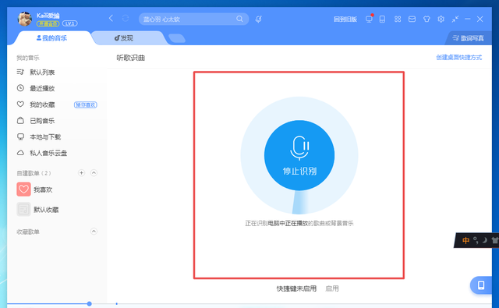Click the playback progress slider handle
The height and width of the screenshot is (308, 499).
90,304
